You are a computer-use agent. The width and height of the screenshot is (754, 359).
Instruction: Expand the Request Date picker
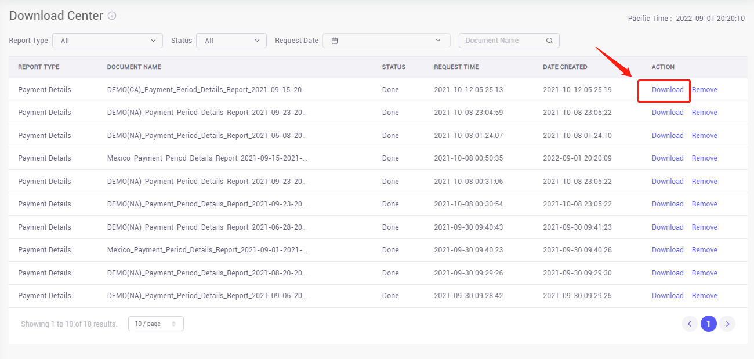point(386,41)
